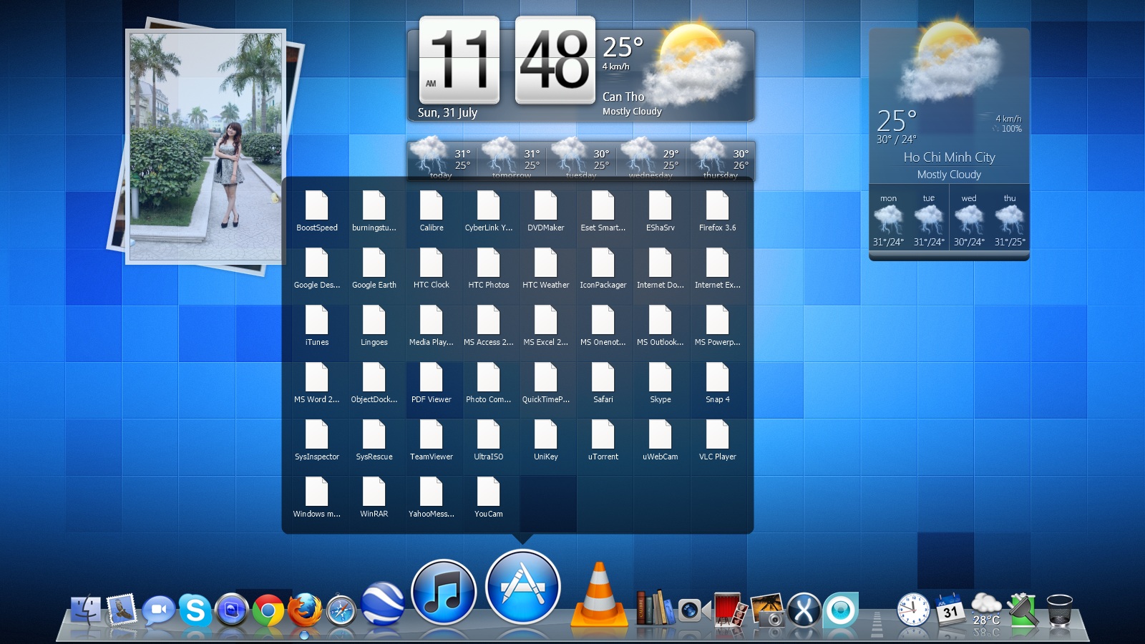Open the HTC Photos shortcut
This screenshot has width=1145, height=644.
coord(489,269)
